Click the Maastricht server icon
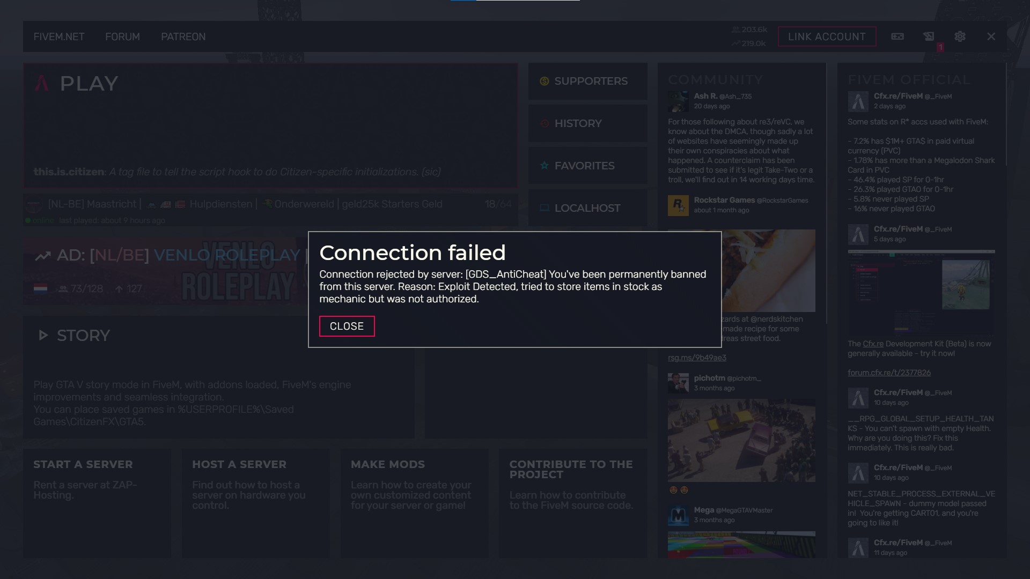The width and height of the screenshot is (1030, 579). [x=33, y=205]
